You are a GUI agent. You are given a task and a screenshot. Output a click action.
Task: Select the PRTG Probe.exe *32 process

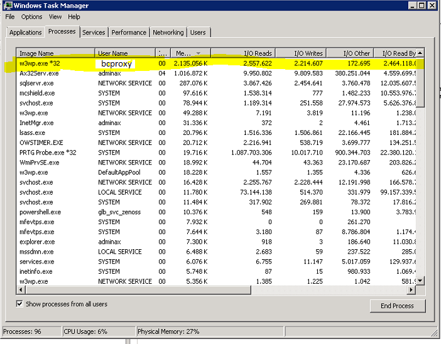pos(216,153)
